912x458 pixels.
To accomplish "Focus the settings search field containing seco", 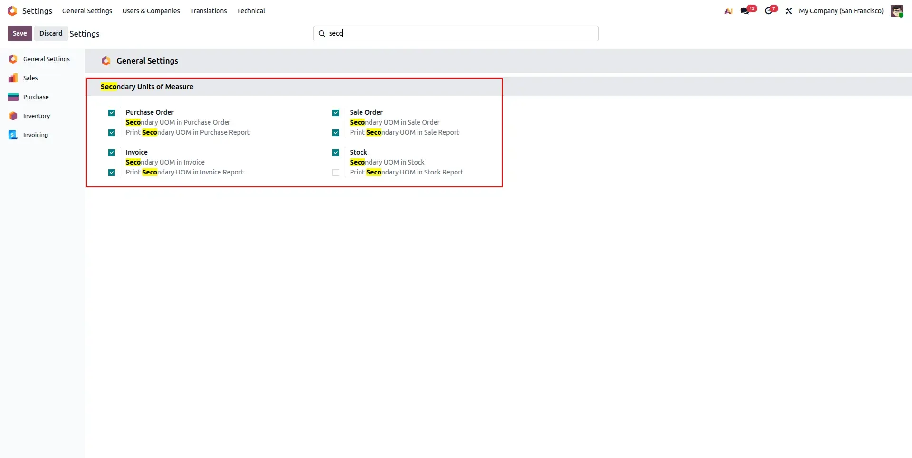I will tap(456, 33).
